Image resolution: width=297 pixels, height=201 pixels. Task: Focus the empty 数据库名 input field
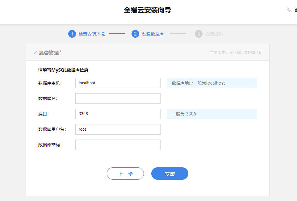[x=118, y=98]
